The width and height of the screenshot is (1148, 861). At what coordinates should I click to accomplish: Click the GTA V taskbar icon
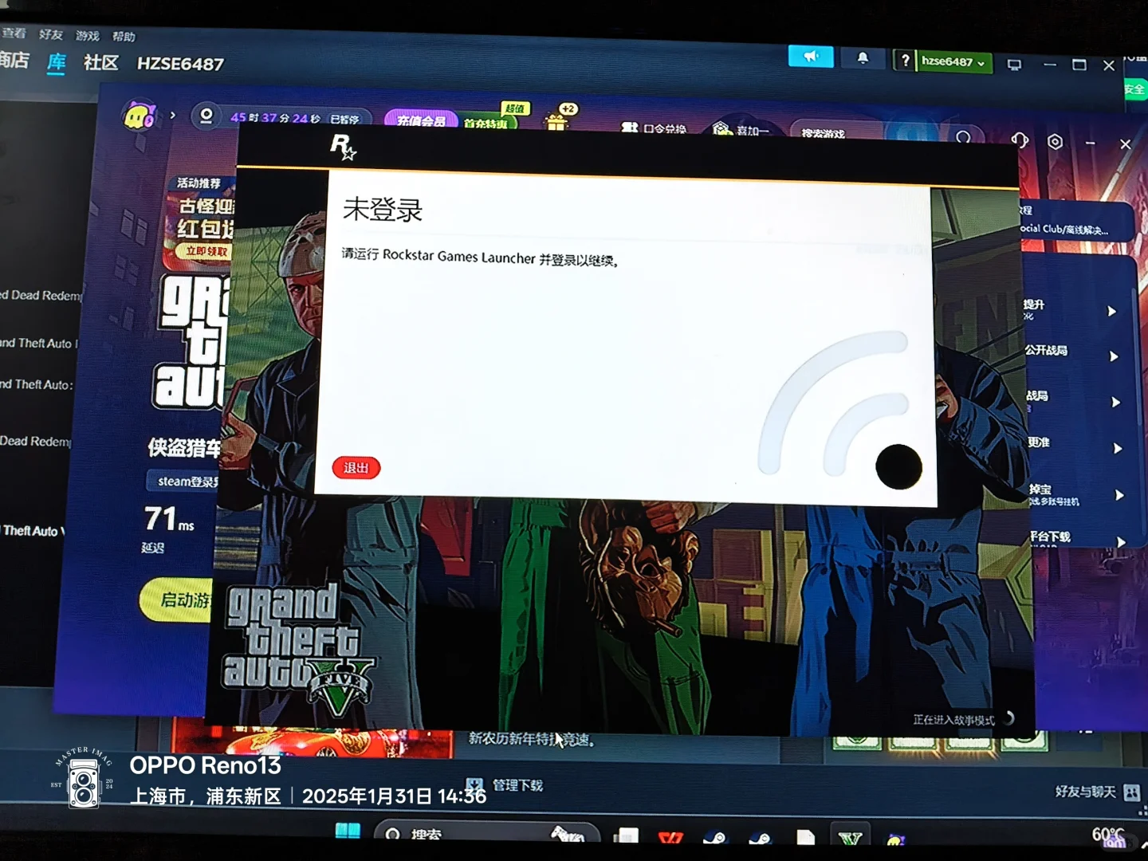point(851,838)
